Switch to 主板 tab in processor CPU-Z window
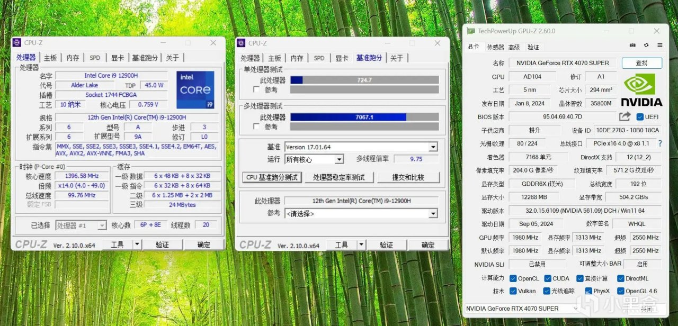 50,58
